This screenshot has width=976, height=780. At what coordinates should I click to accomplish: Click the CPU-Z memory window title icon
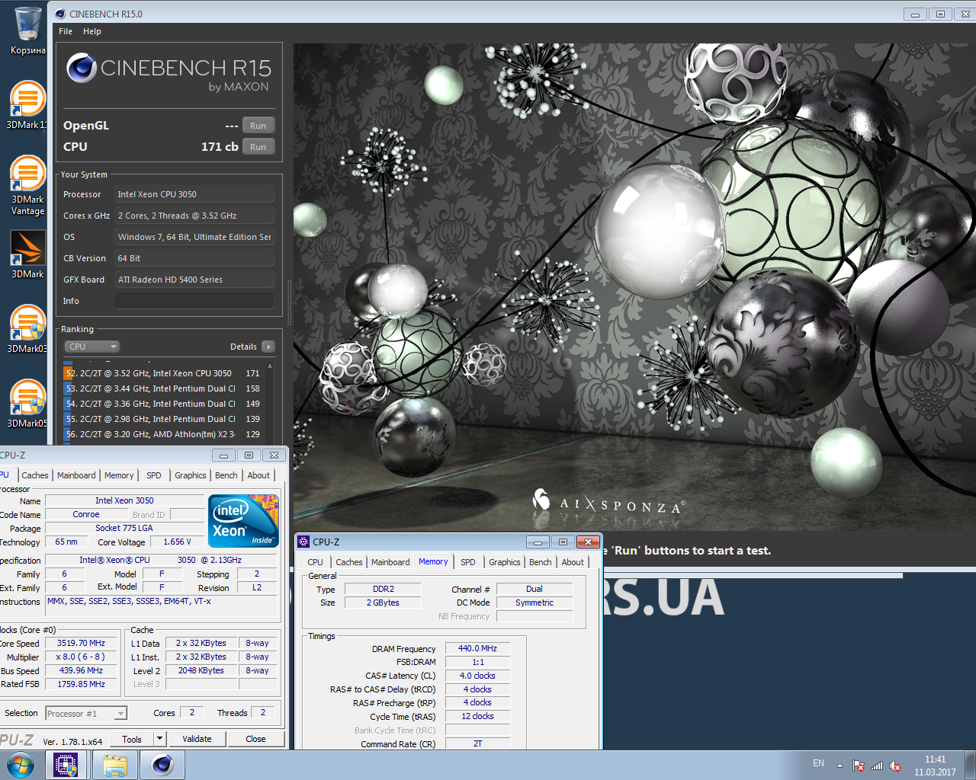[303, 542]
